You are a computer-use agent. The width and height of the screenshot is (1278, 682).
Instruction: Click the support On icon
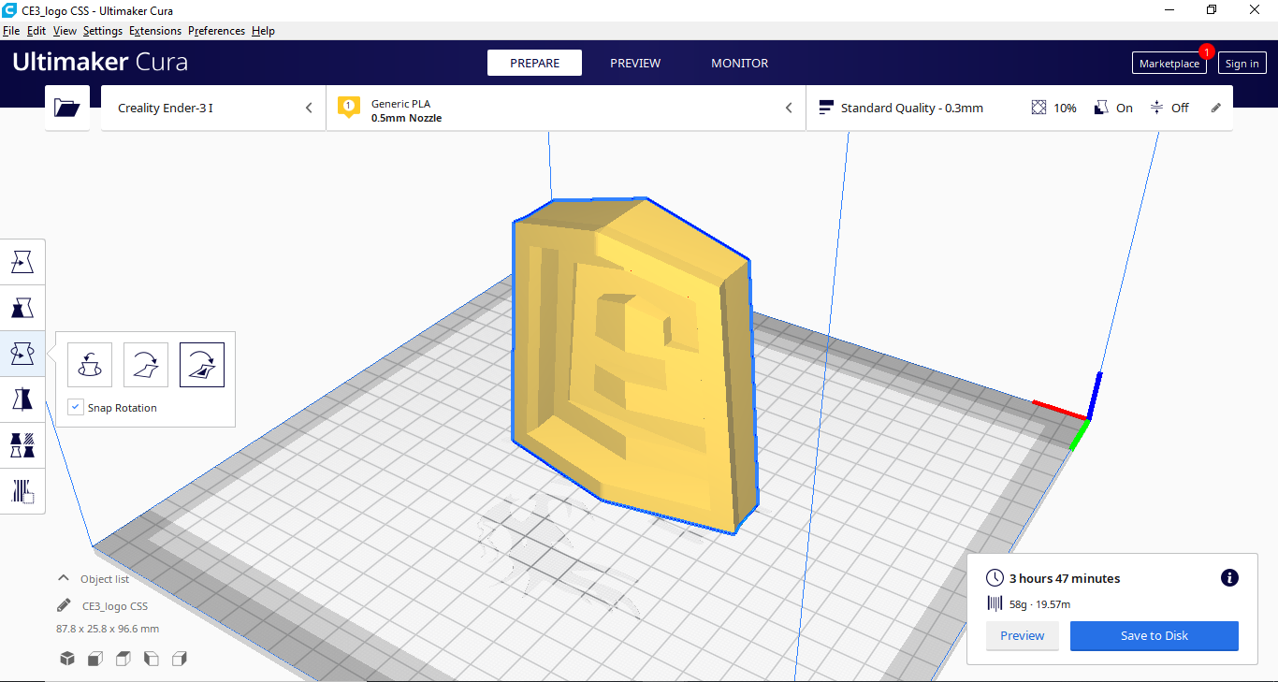[1101, 108]
